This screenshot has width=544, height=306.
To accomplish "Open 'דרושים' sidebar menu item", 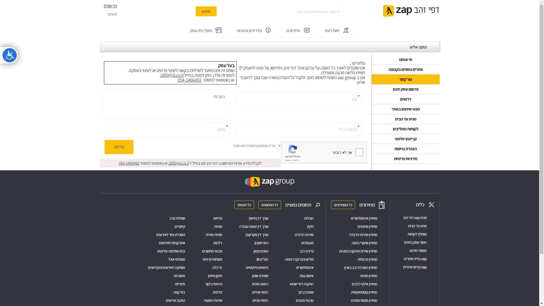I will pyautogui.click(x=405, y=99).
